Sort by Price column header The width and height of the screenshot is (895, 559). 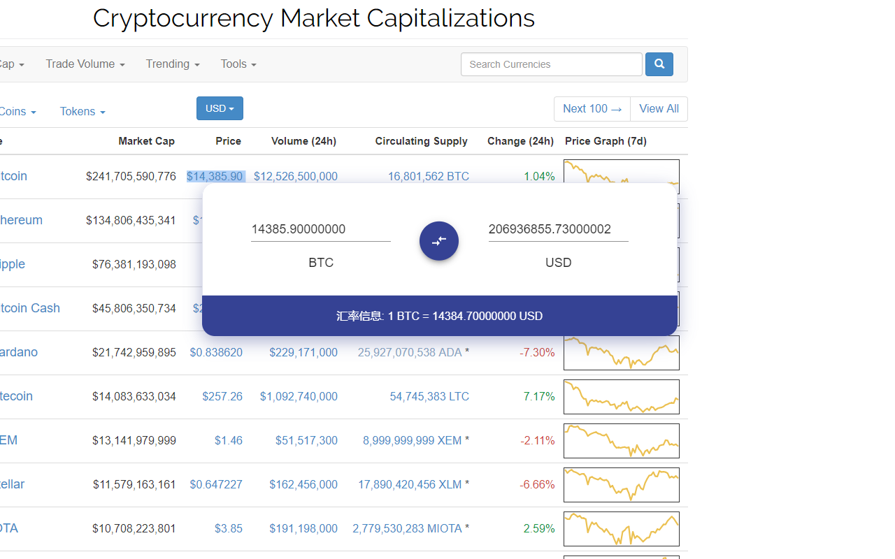(229, 141)
